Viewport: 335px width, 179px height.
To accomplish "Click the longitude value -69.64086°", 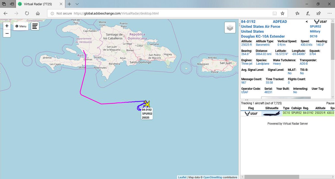I will click(x=298, y=54).
